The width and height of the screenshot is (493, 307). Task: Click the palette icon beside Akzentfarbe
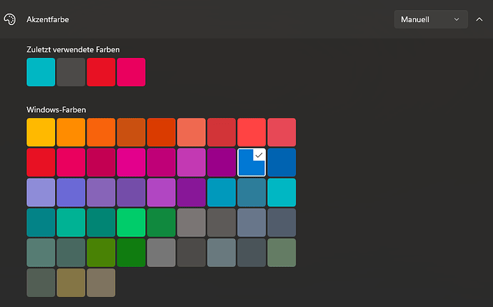(9, 19)
